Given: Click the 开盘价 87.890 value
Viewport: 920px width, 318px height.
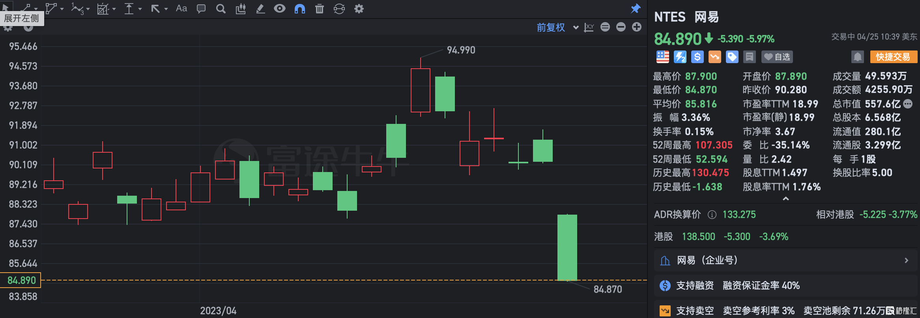Looking at the screenshot, I should point(791,76).
